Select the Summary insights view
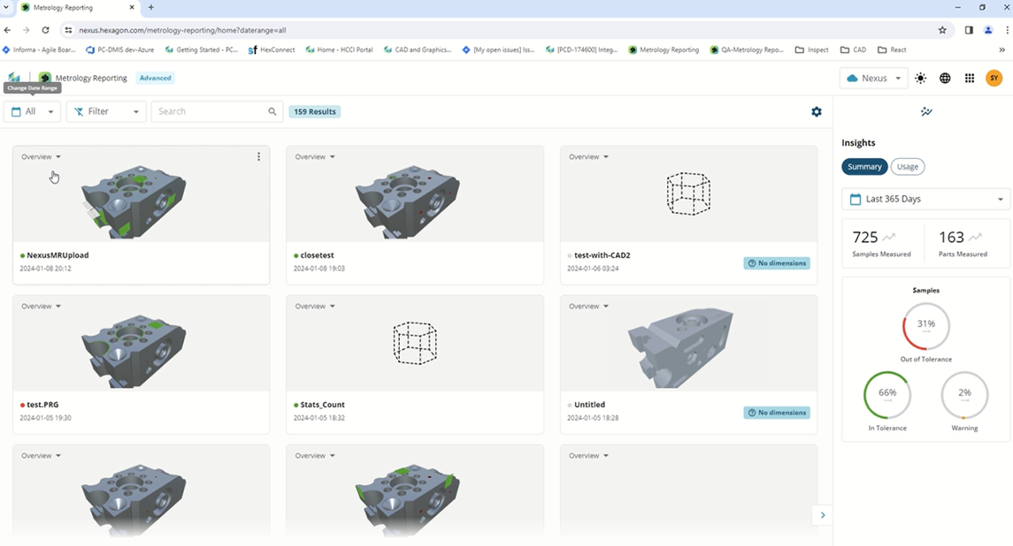The width and height of the screenshot is (1013, 546). (x=864, y=166)
